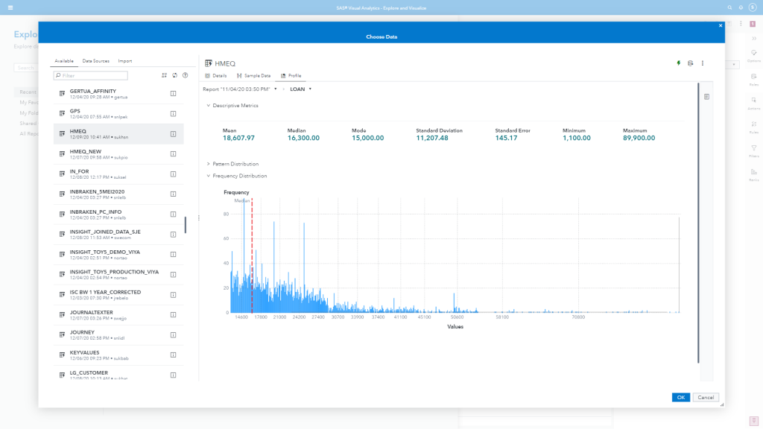
Task: Open the three-dot more options menu
Action: pyautogui.click(x=702, y=63)
